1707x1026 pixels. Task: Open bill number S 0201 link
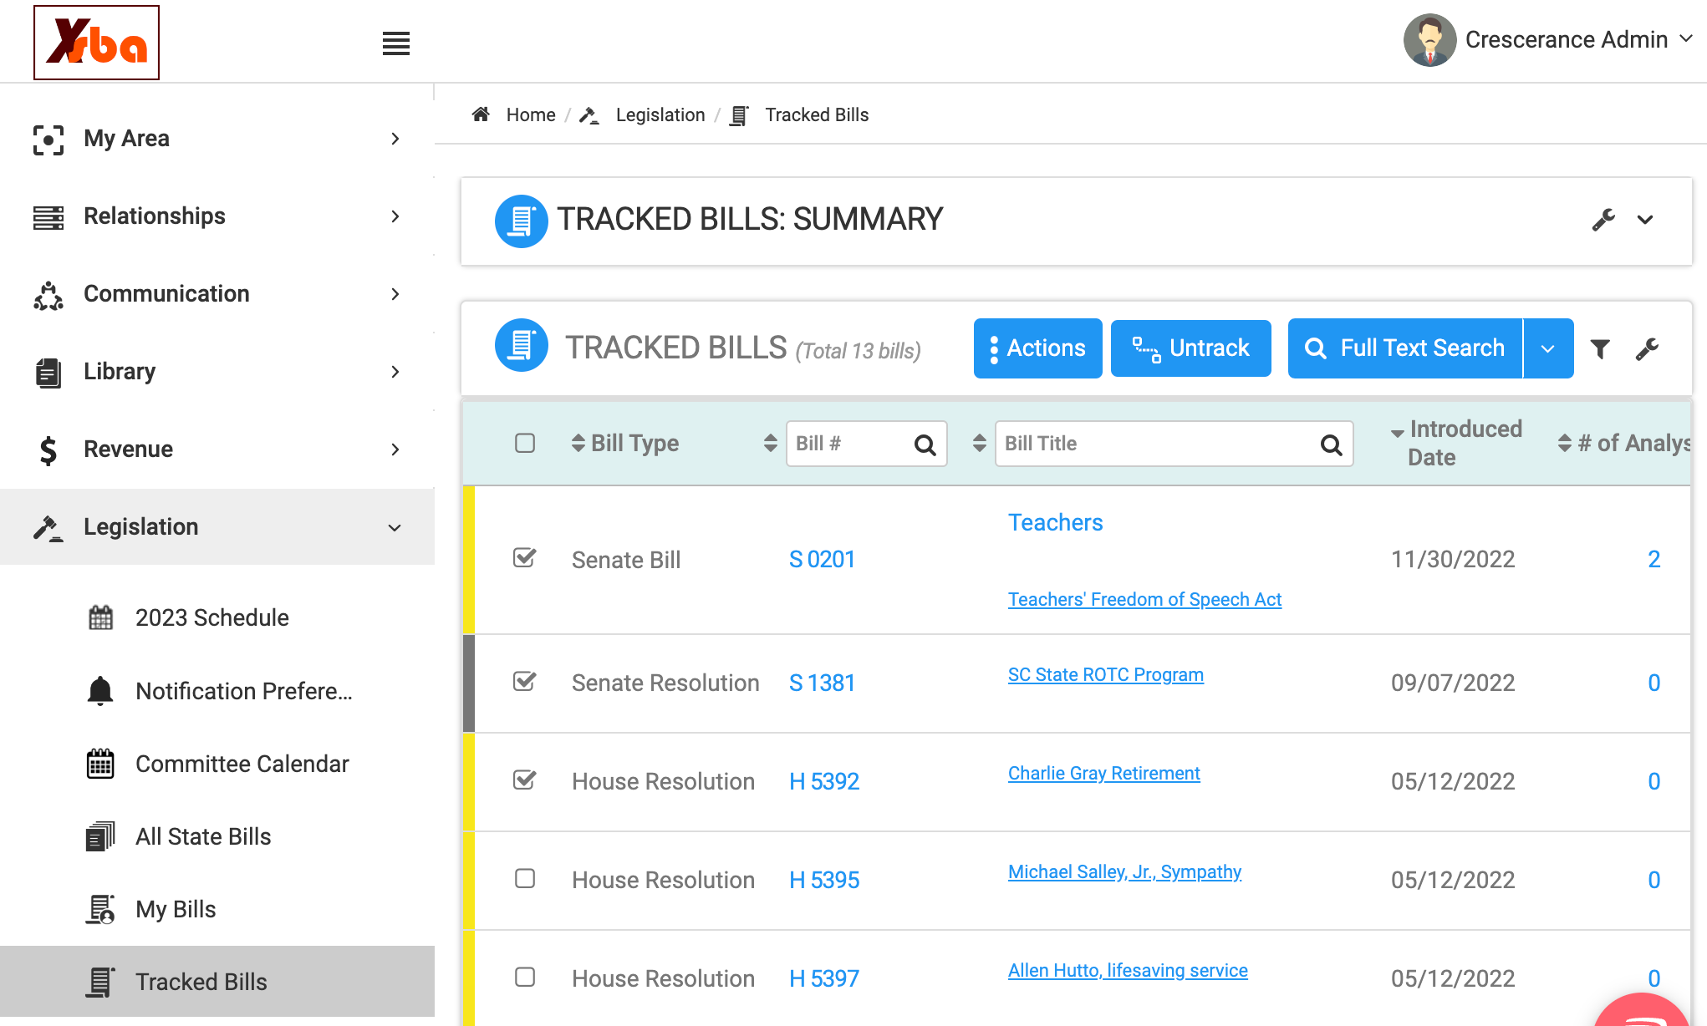[x=822, y=559]
